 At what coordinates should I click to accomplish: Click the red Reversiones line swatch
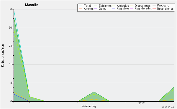click(154, 9)
